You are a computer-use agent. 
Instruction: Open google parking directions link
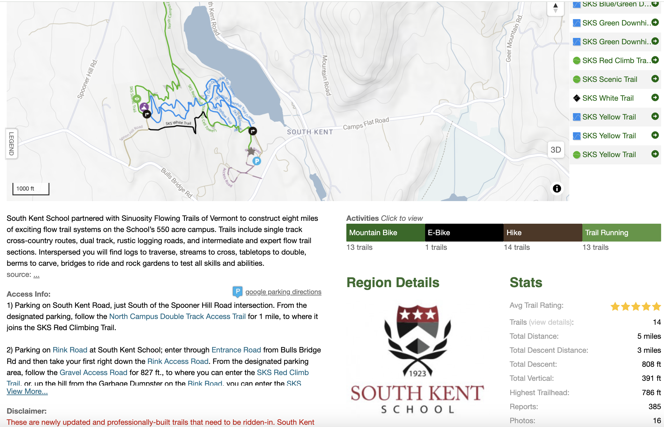click(283, 292)
